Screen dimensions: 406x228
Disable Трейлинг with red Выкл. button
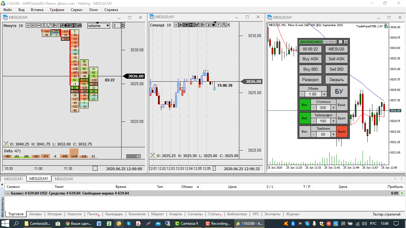click(x=342, y=132)
